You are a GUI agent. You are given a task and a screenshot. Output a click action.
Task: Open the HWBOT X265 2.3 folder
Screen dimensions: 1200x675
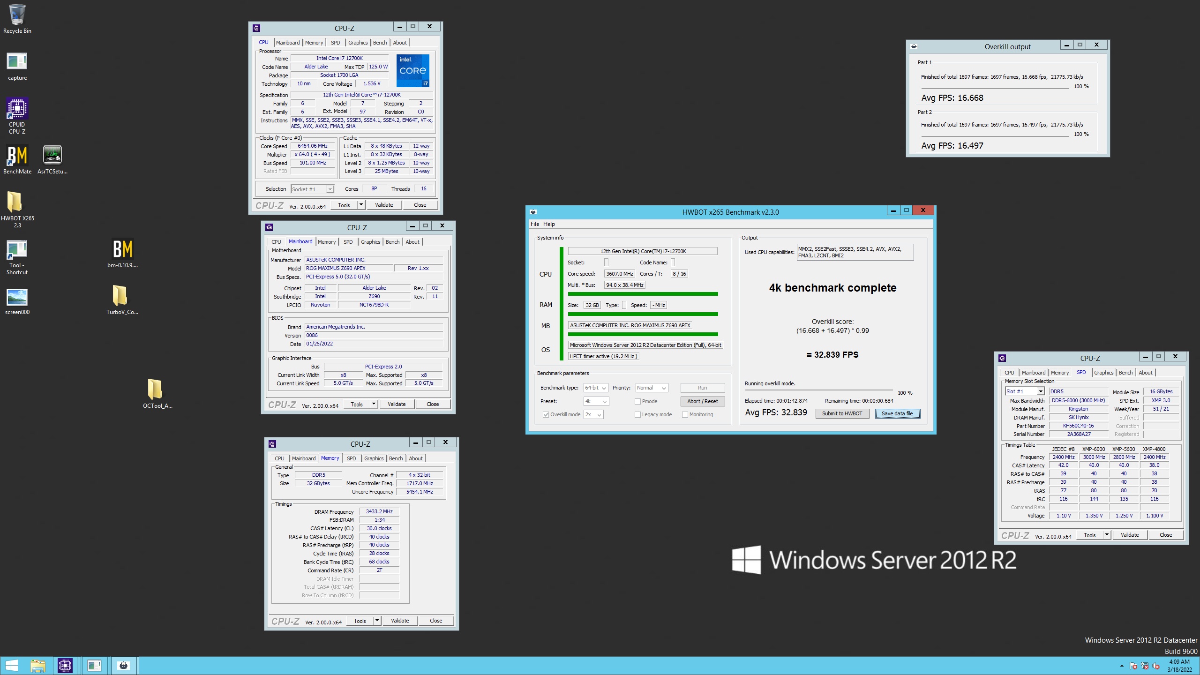point(17,209)
